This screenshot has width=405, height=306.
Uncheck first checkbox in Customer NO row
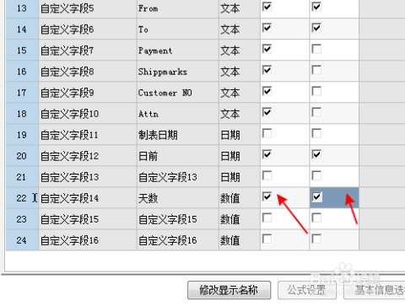(267, 91)
